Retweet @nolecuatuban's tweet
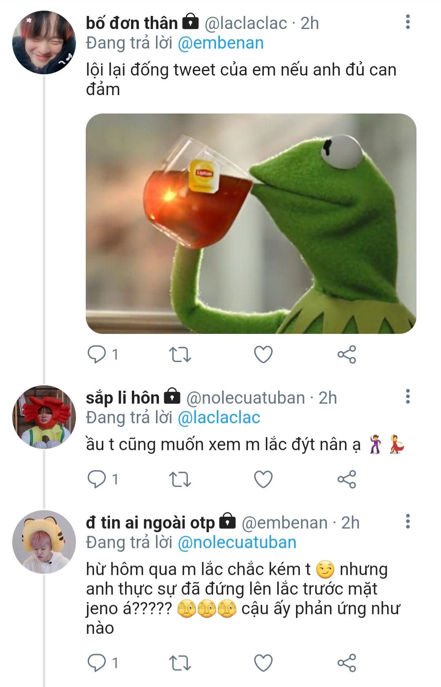This screenshot has height=687, width=441. tap(180, 479)
